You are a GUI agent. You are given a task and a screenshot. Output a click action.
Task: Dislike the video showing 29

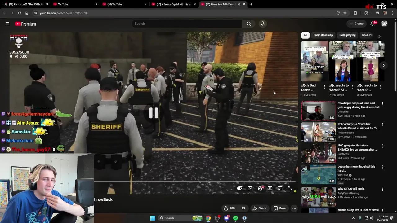click(243, 208)
